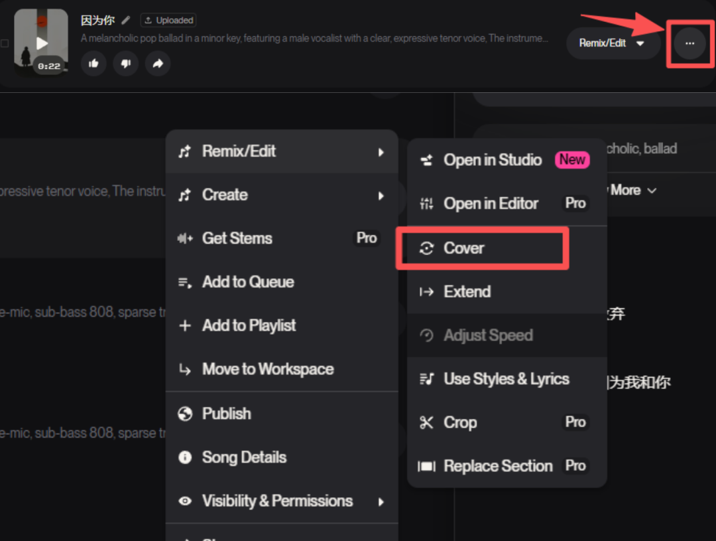716x541 pixels.
Task: Select Get Stems from menu
Action: (x=237, y=238)
